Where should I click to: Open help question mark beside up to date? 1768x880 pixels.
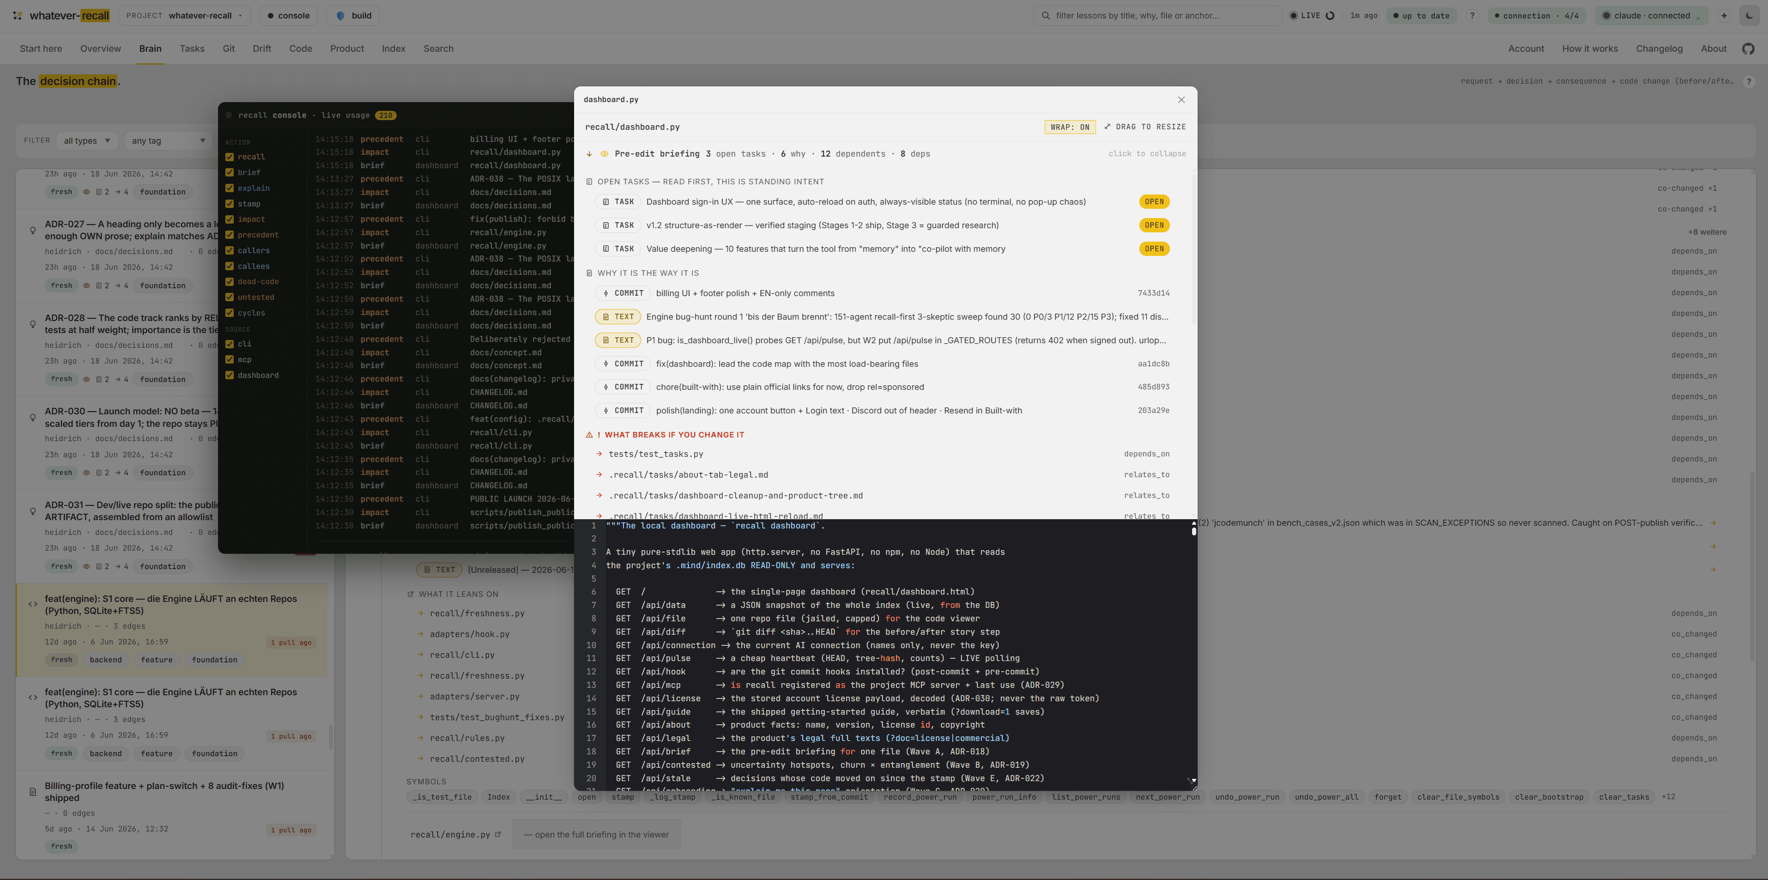pos(1471,15)
